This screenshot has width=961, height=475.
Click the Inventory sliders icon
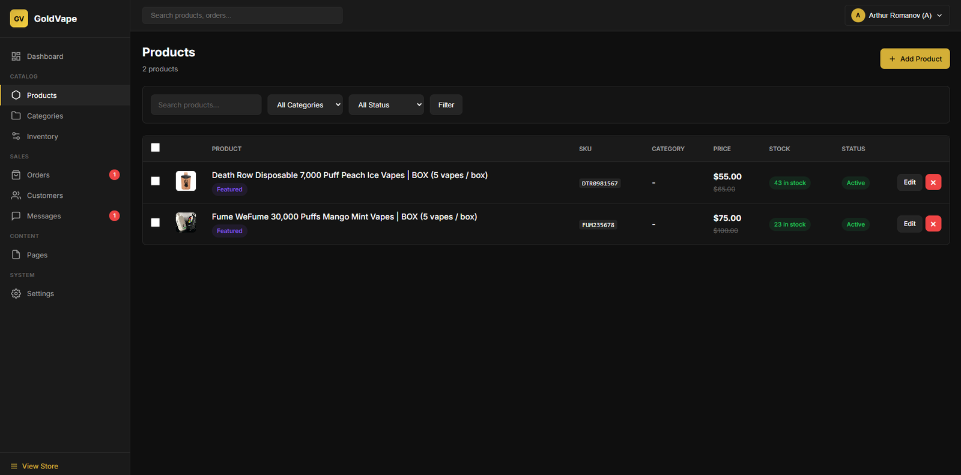(x=16, y=136)
